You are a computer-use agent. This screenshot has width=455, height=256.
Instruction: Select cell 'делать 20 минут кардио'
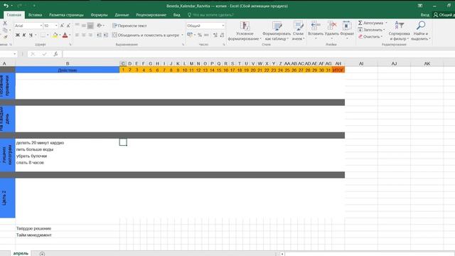[68, 142]
